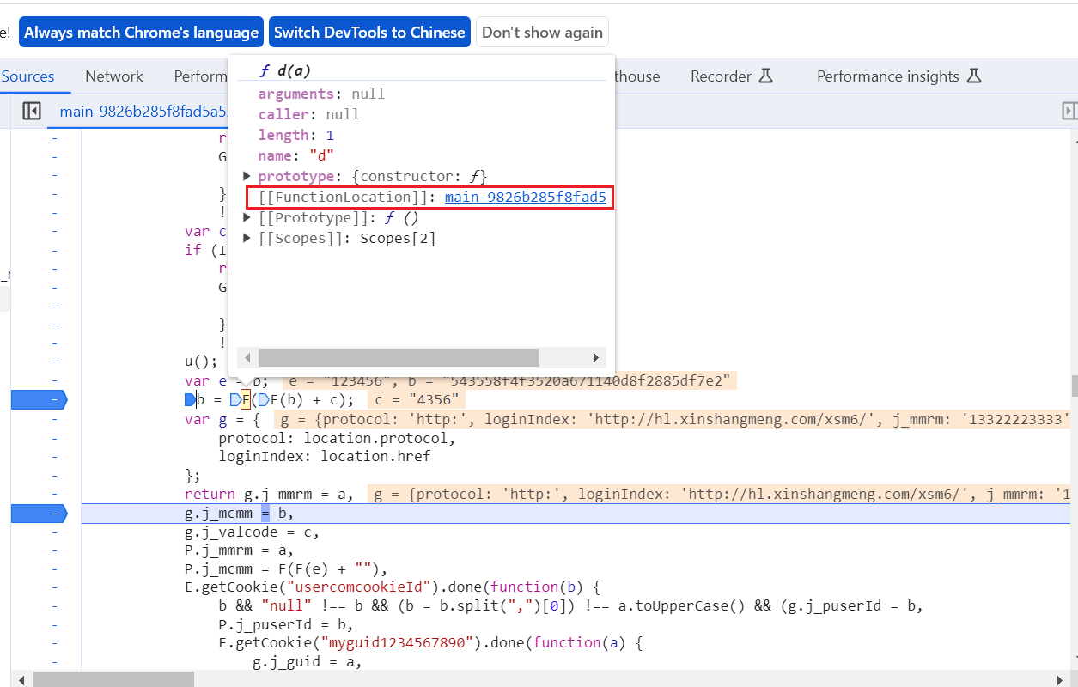Dismiss with 'Don't show again' button
Viewport: 1078px width, 687px height.
click(x=542, y=33)
